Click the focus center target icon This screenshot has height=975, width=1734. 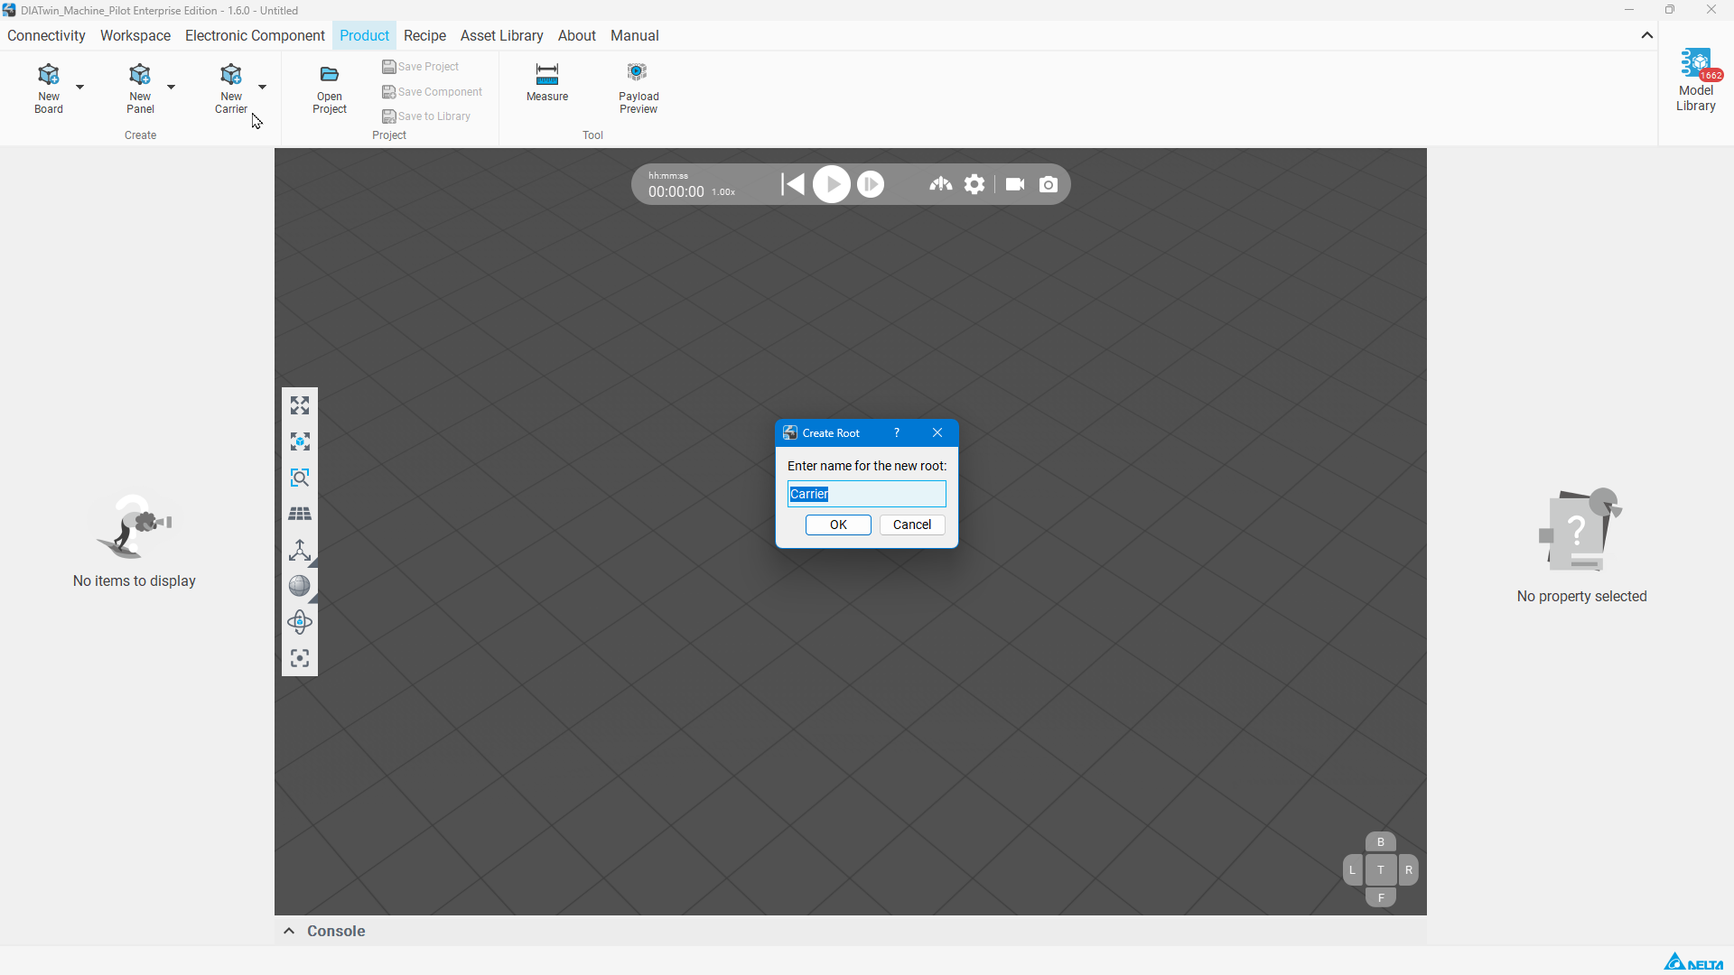[x=300, y=658]
